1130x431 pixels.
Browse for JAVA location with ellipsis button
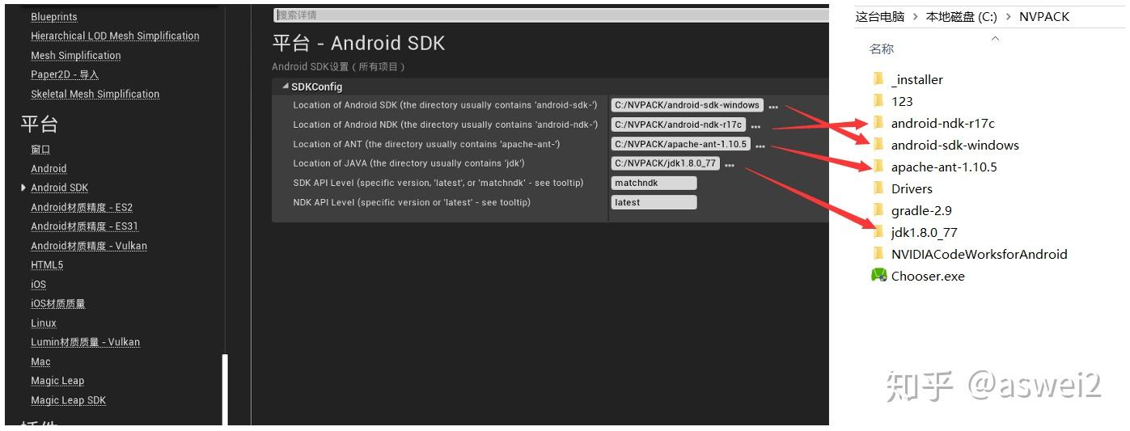click(x=730, y=165)
